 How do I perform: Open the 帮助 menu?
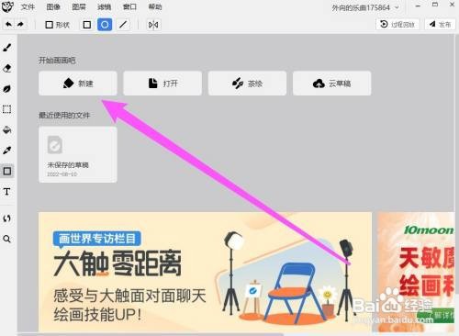pos(155,6)
